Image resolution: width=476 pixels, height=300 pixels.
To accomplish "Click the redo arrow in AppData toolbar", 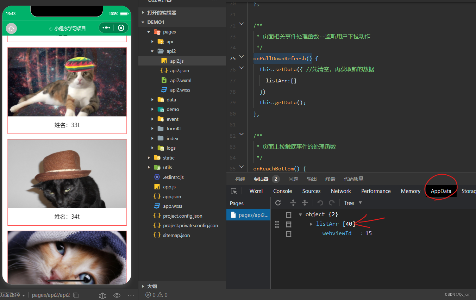I will pyautogui.click(x=332, y=203).
